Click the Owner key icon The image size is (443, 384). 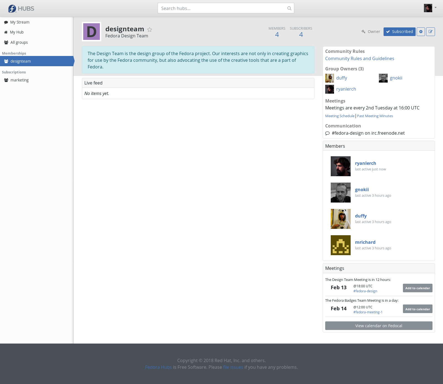(363, 32)
